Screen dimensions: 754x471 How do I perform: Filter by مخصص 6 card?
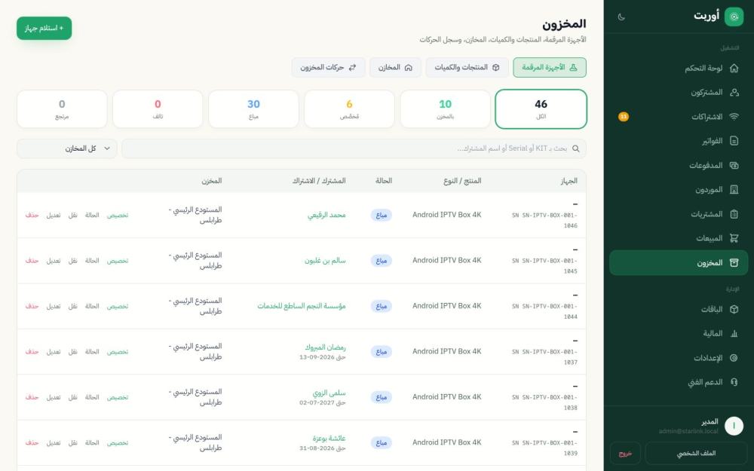[x=350, y=109]
